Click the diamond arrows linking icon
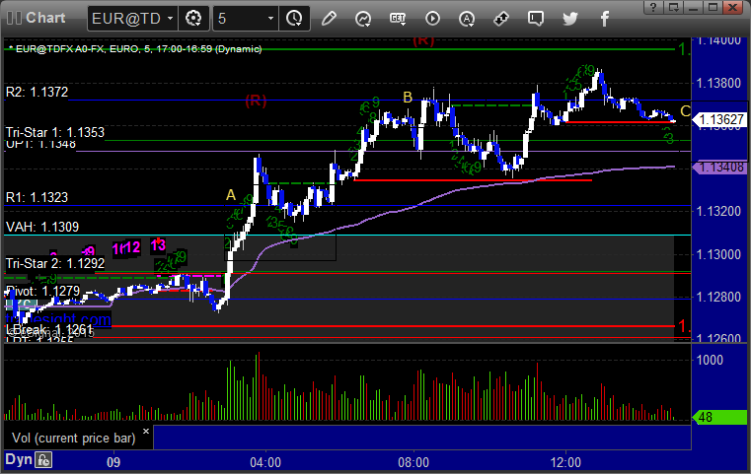The height and width of the screenshot is (474, 751). (501, 19)
